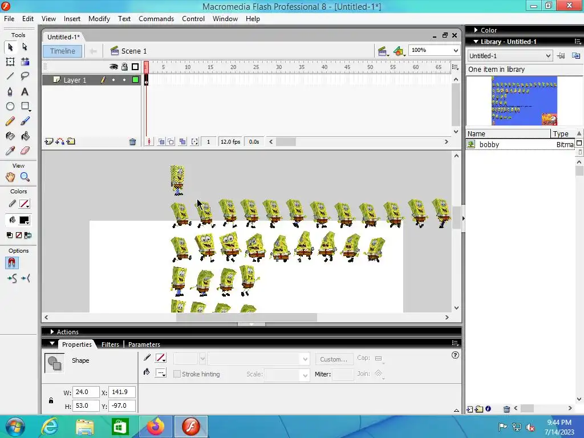Select the Selection arrow tool
This screenshot has height=438, width=584.
click(x=10, y=47)
